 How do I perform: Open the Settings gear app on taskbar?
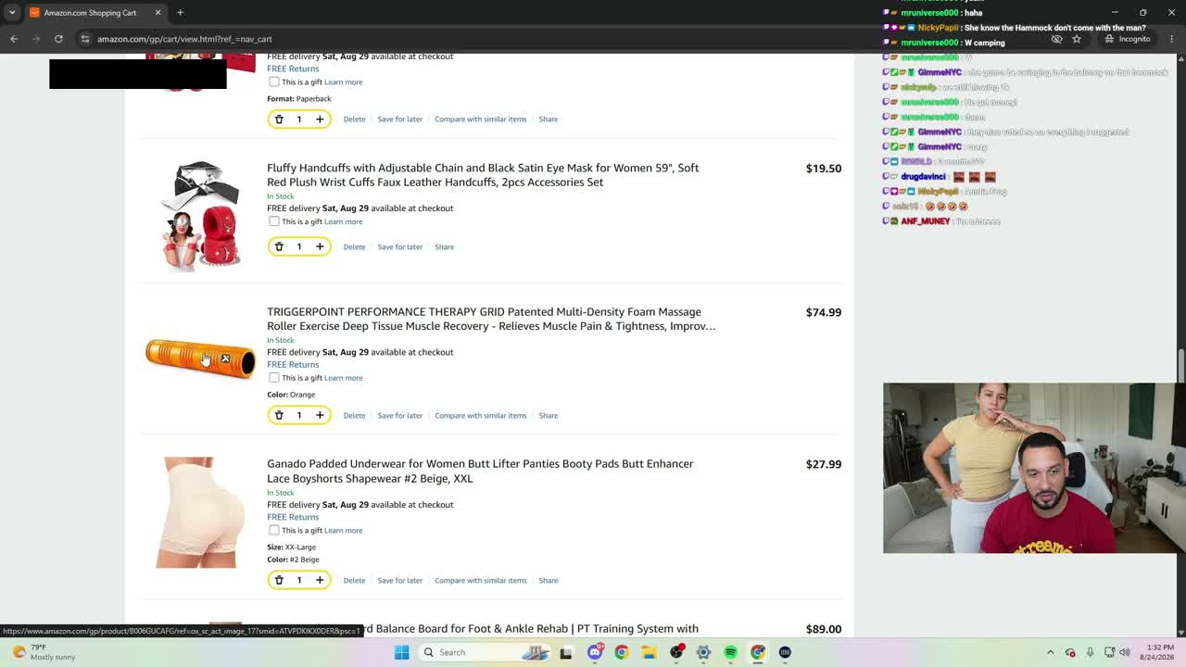pyautogui.click(x=703, y=652)
